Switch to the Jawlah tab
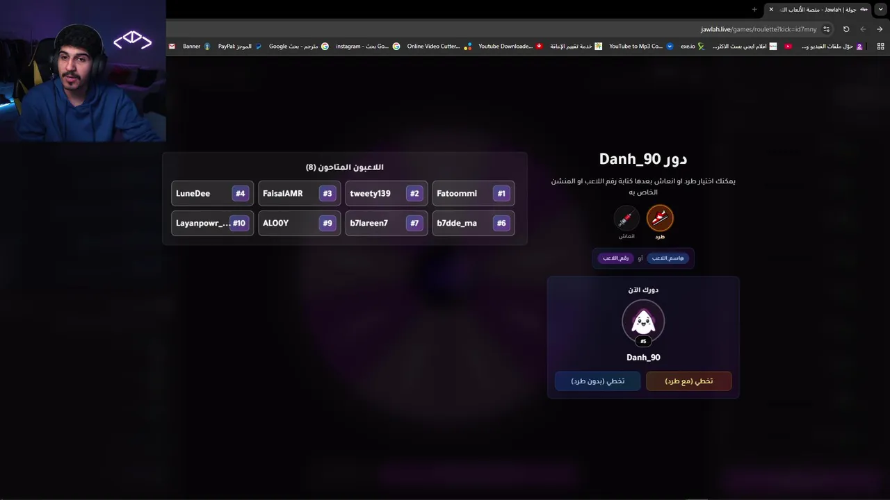Viewport: 890px width, 500px height. point(818,9)
